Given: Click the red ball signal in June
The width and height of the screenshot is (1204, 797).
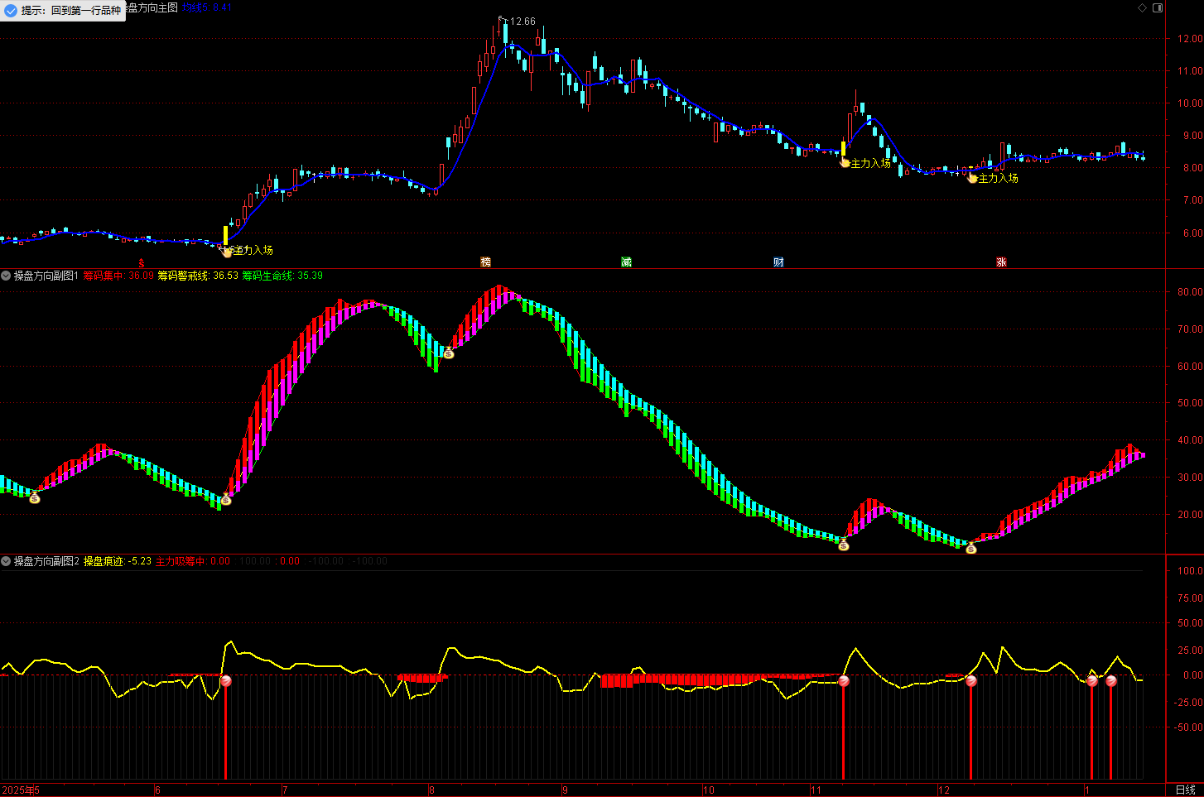Looking at the screenshot, I should click(226, 681).
